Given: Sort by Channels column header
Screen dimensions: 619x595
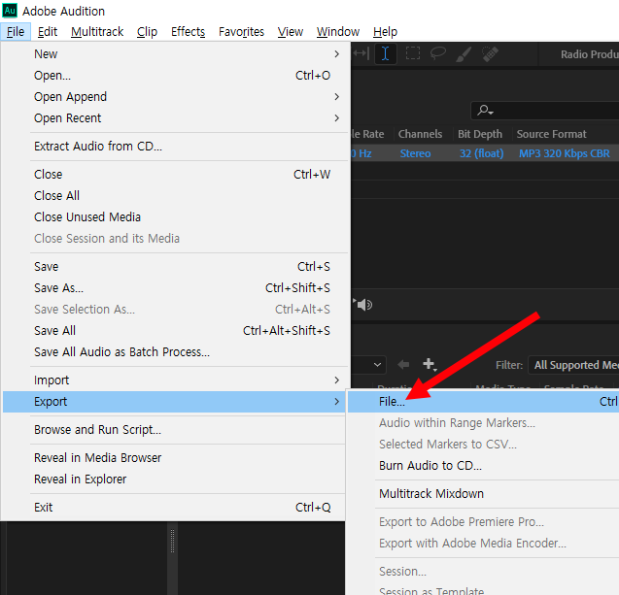Looking at the screenshot, I should click(420, 134).
